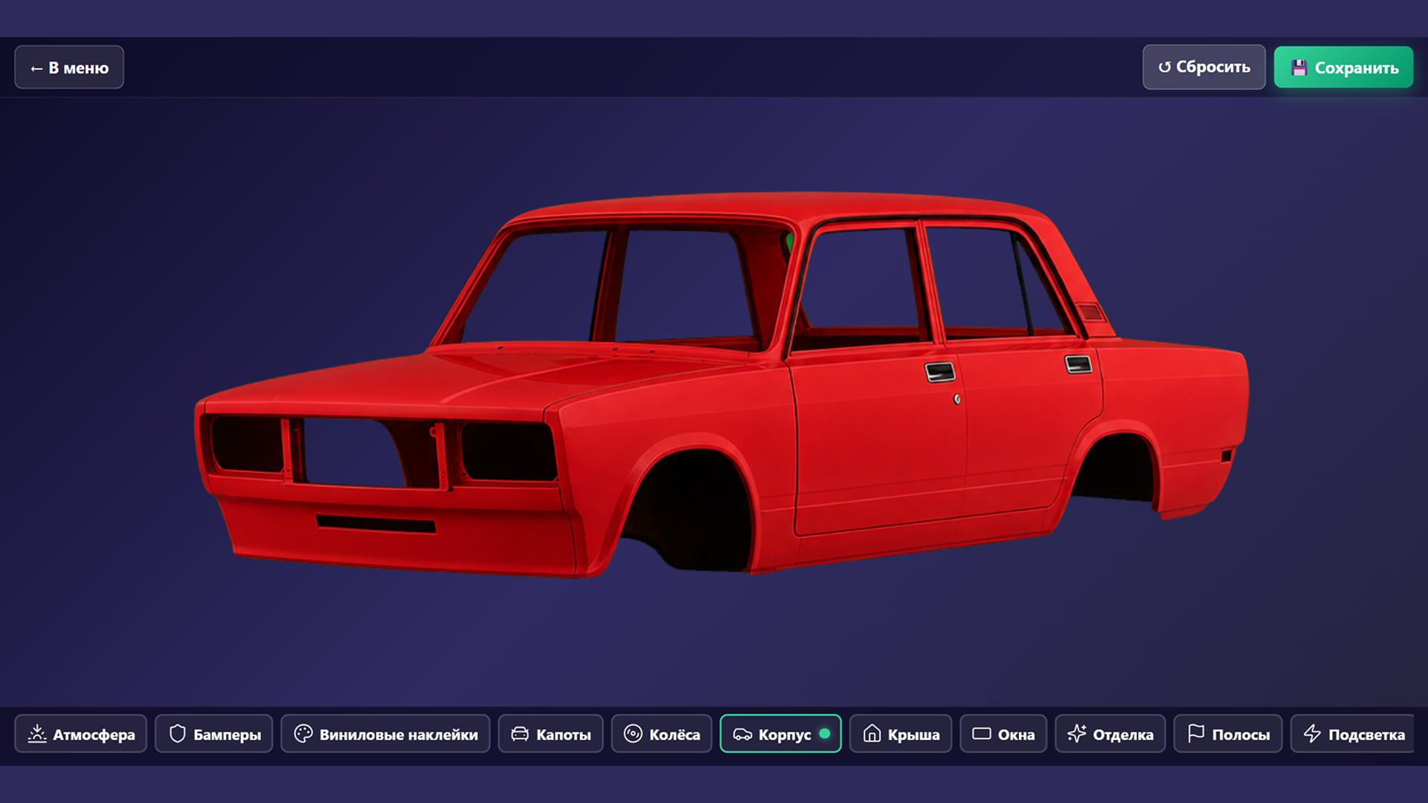Image resolution: width=1428 pixels, height=803 pixels.
Task: Open the Атмосфера category tab
Action: [81, 734]
